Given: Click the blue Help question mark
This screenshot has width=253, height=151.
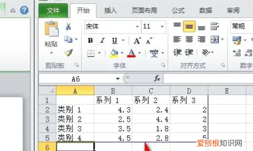Looking at the screenshot, I should click(24, 10).
